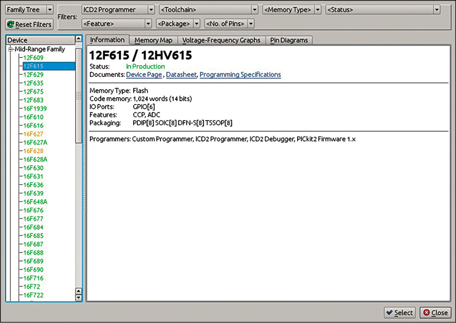The height and width of the screenshot is (323, 456).
Task: Select device 16F628A in the tree
Action: tap(35, 159)
